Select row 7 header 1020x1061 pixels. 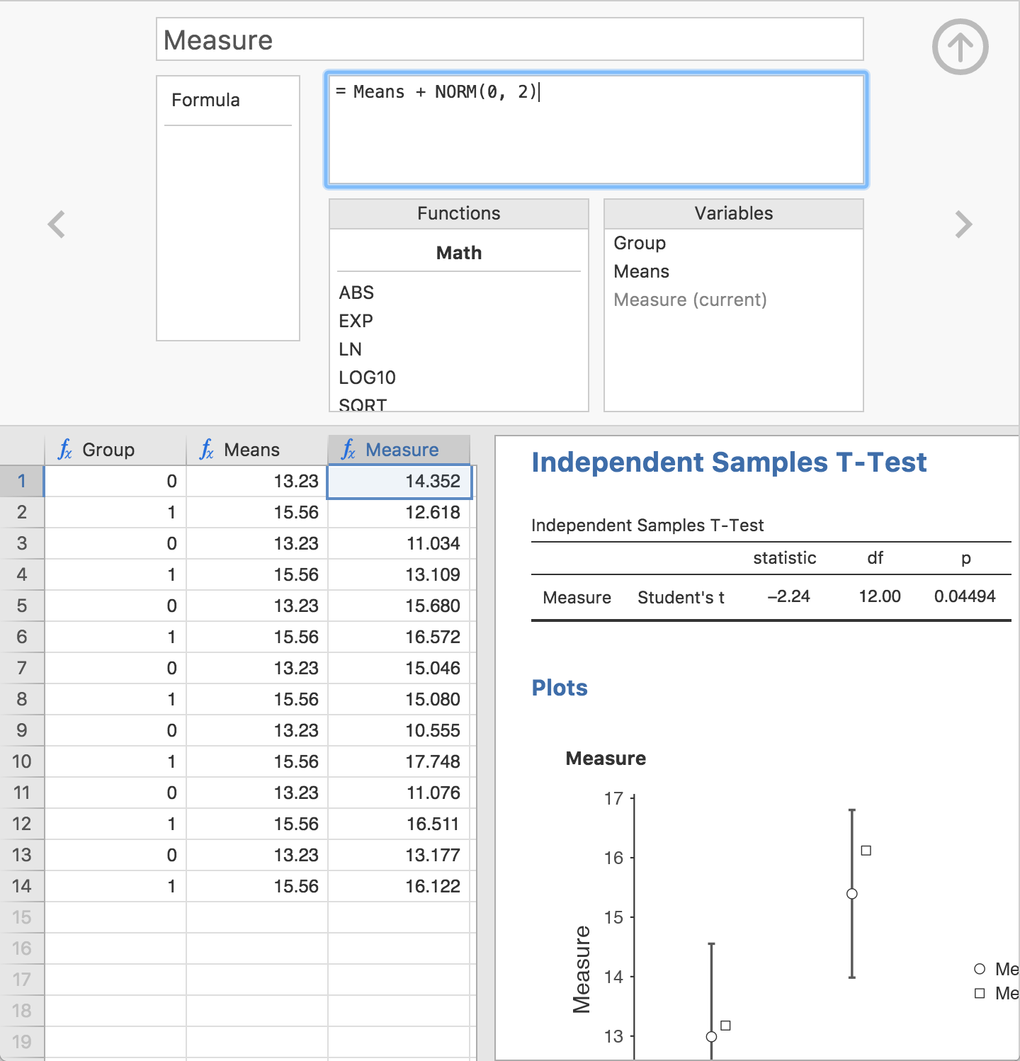pyautogui.click(x=22, y=668)
